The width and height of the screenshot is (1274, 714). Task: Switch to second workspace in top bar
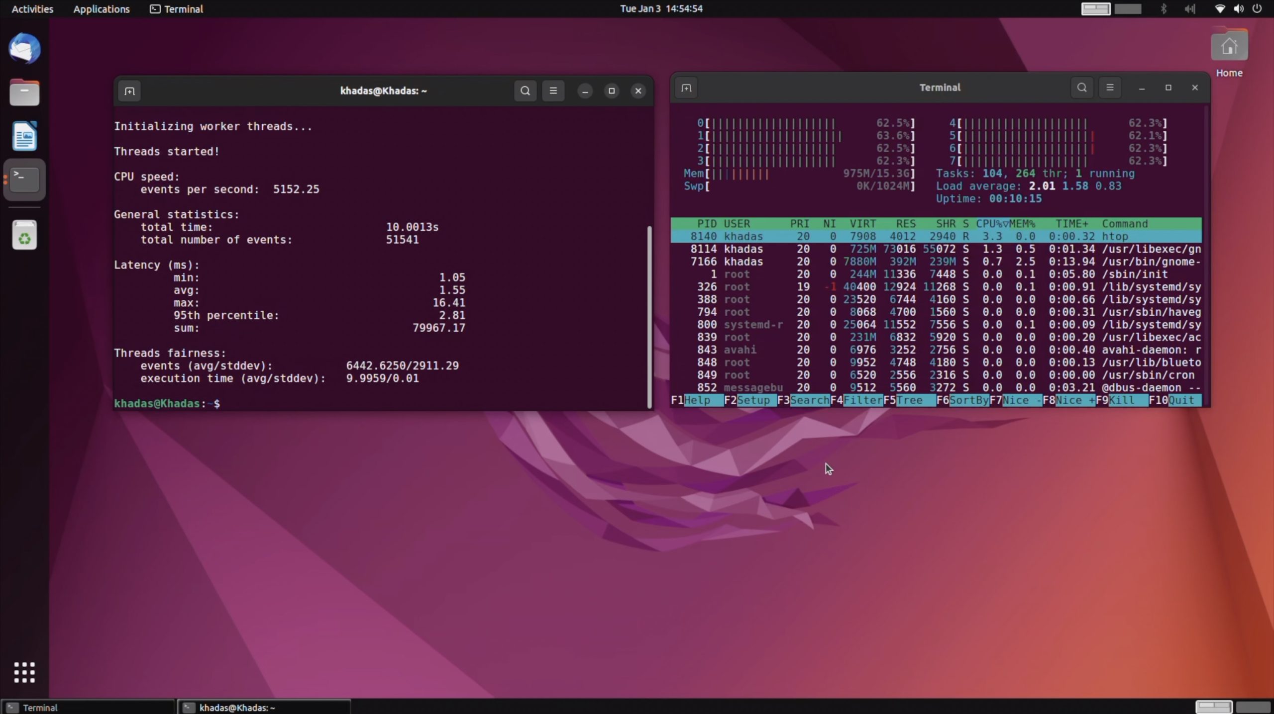(x=1128, y=9)
